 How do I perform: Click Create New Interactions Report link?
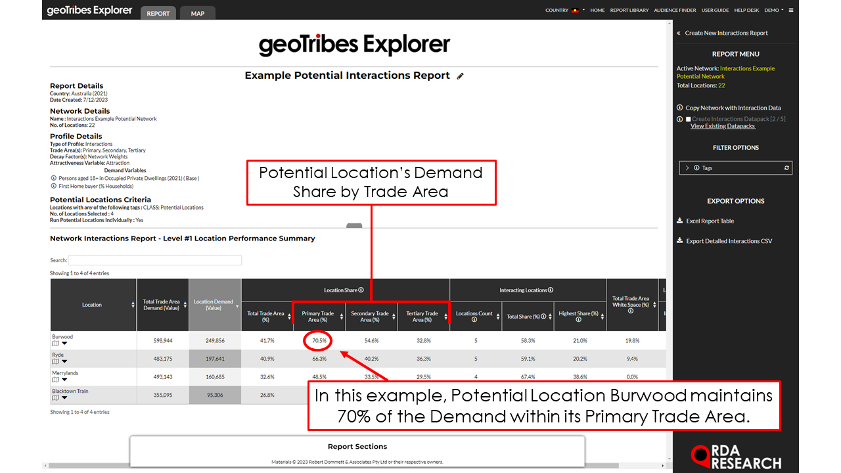[726, 33]
